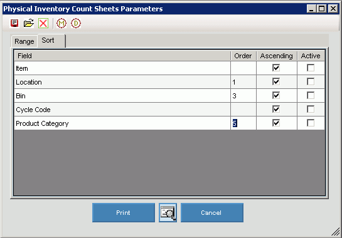Toggle the Ascending checkbox for Cycle Code
This screenshot has height=238, width=342.
(276, 109)
